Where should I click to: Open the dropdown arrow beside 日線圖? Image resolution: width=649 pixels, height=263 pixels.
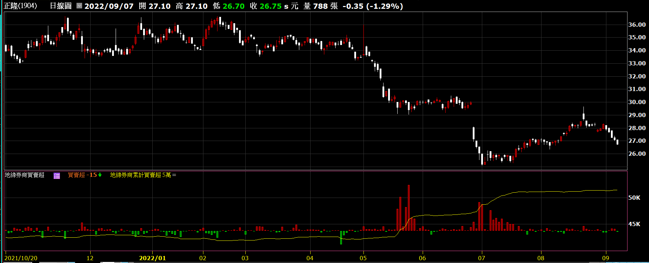[x=79, y=6]
